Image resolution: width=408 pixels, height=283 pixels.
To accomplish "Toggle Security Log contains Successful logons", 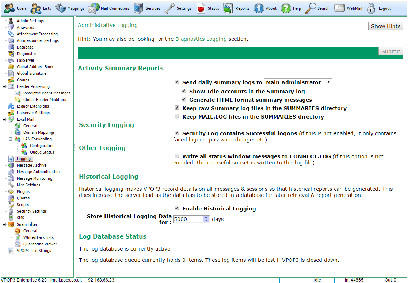I will pos(177,133).
